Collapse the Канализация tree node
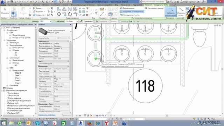Screen dimensions: 224x126 pyautogui.click(x=7, y=58)
